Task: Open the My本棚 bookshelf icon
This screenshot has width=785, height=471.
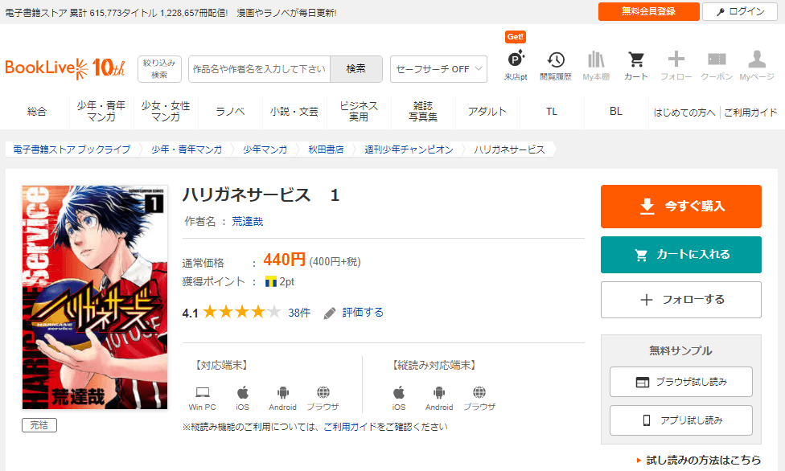Action: [595, 60]
